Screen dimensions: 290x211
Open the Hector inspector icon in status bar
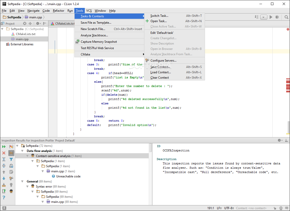(281, 208)
